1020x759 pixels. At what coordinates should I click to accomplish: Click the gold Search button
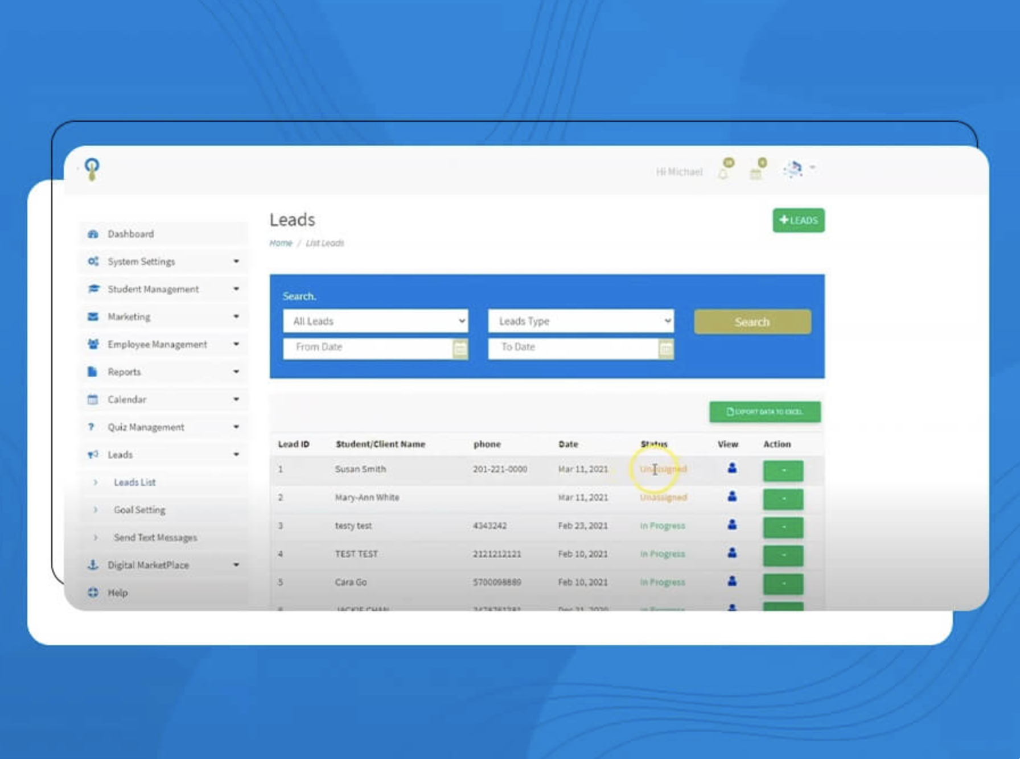[752, 322]
